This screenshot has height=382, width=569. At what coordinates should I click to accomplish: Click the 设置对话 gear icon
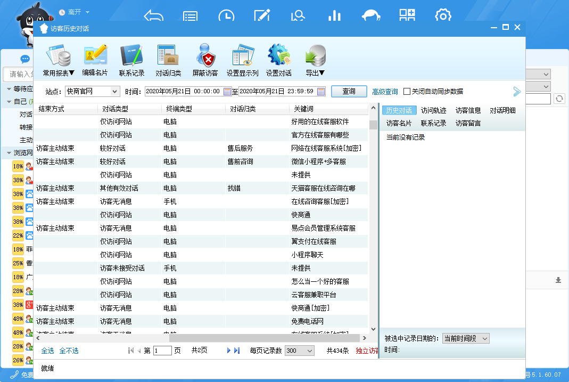(x=279, y=55)
